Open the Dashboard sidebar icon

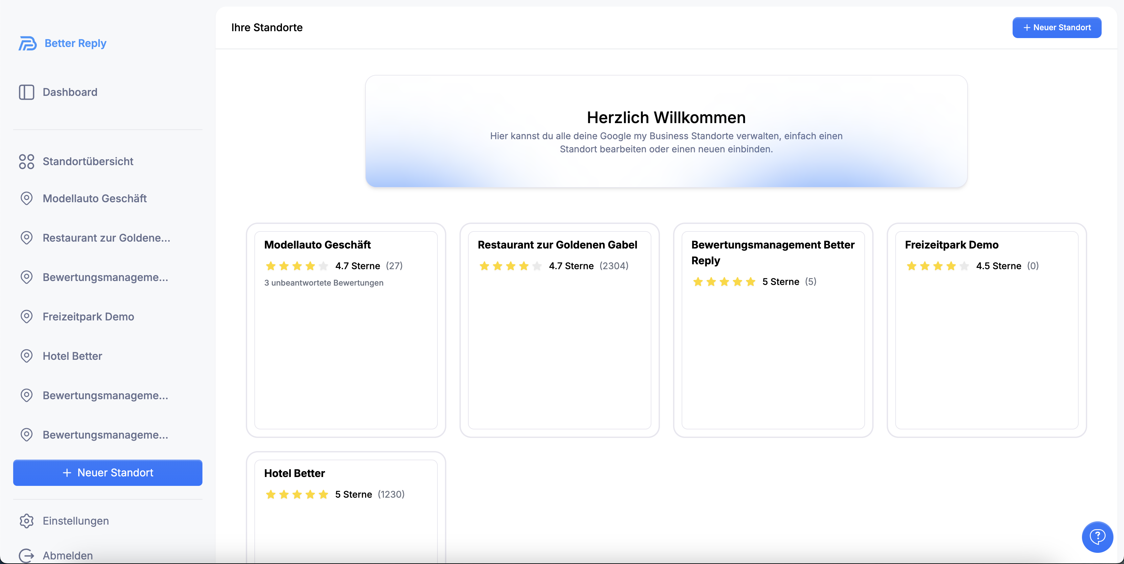click(x=27, y=92)
